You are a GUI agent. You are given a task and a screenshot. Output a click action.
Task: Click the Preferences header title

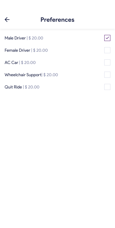click(57, 20)
